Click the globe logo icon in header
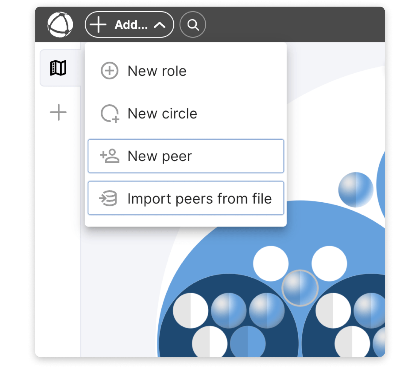 60,25
